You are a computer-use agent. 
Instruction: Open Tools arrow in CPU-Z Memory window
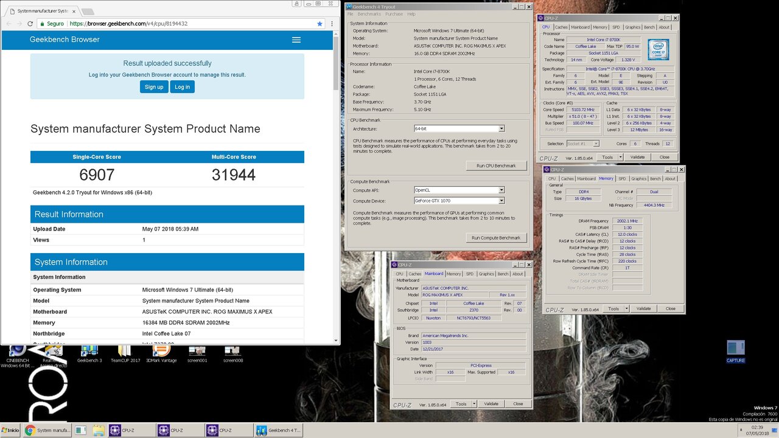pyautogui.click(x=626, y=308)
